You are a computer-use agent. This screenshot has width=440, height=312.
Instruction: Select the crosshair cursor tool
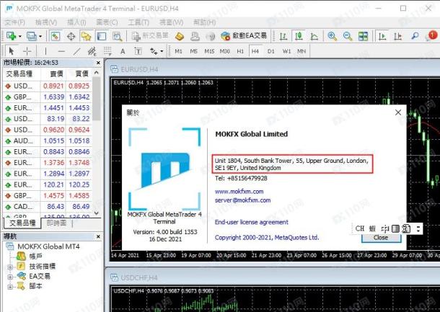(x=27, y=51)
